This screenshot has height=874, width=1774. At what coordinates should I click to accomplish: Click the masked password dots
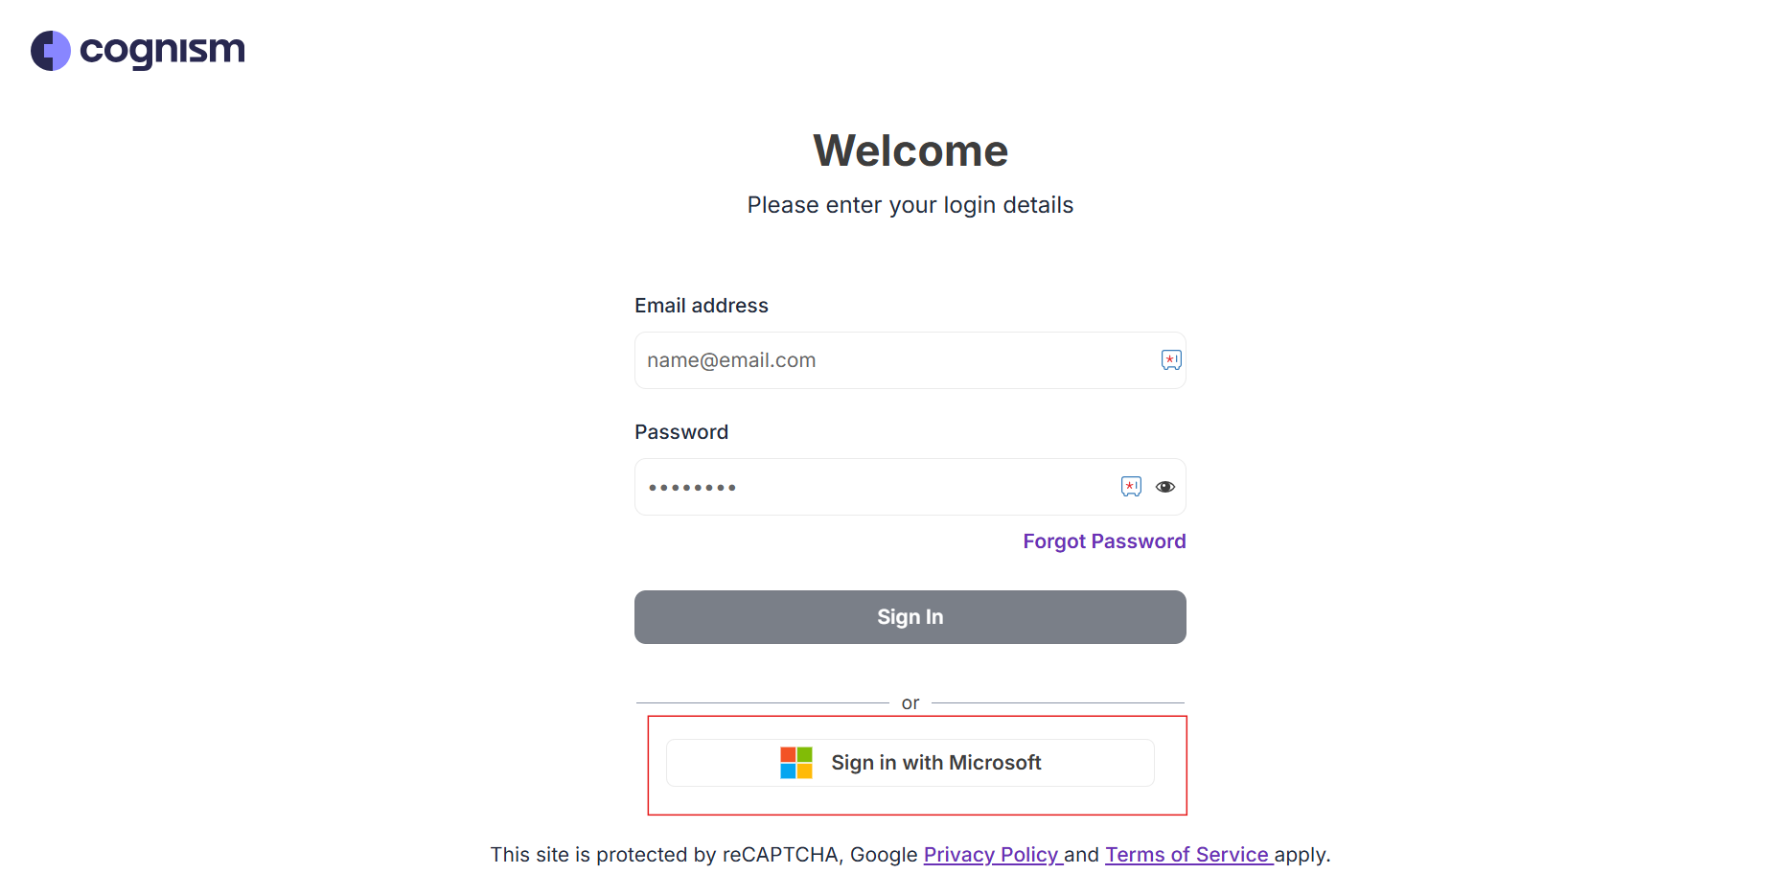click(692, 488)
